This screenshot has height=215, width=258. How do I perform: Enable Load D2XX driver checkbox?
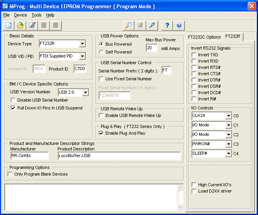tap(194, 191)
